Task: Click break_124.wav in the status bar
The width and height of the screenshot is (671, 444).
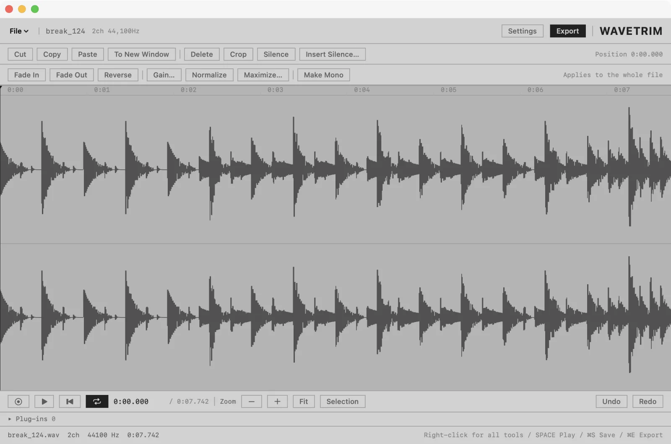Action: click(x=34, y=435)
